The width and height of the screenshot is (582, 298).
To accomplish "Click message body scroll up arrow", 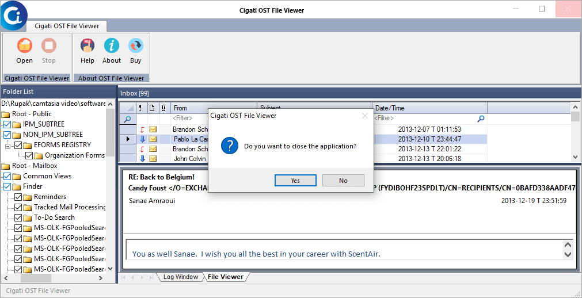I will tap(568, 245).
